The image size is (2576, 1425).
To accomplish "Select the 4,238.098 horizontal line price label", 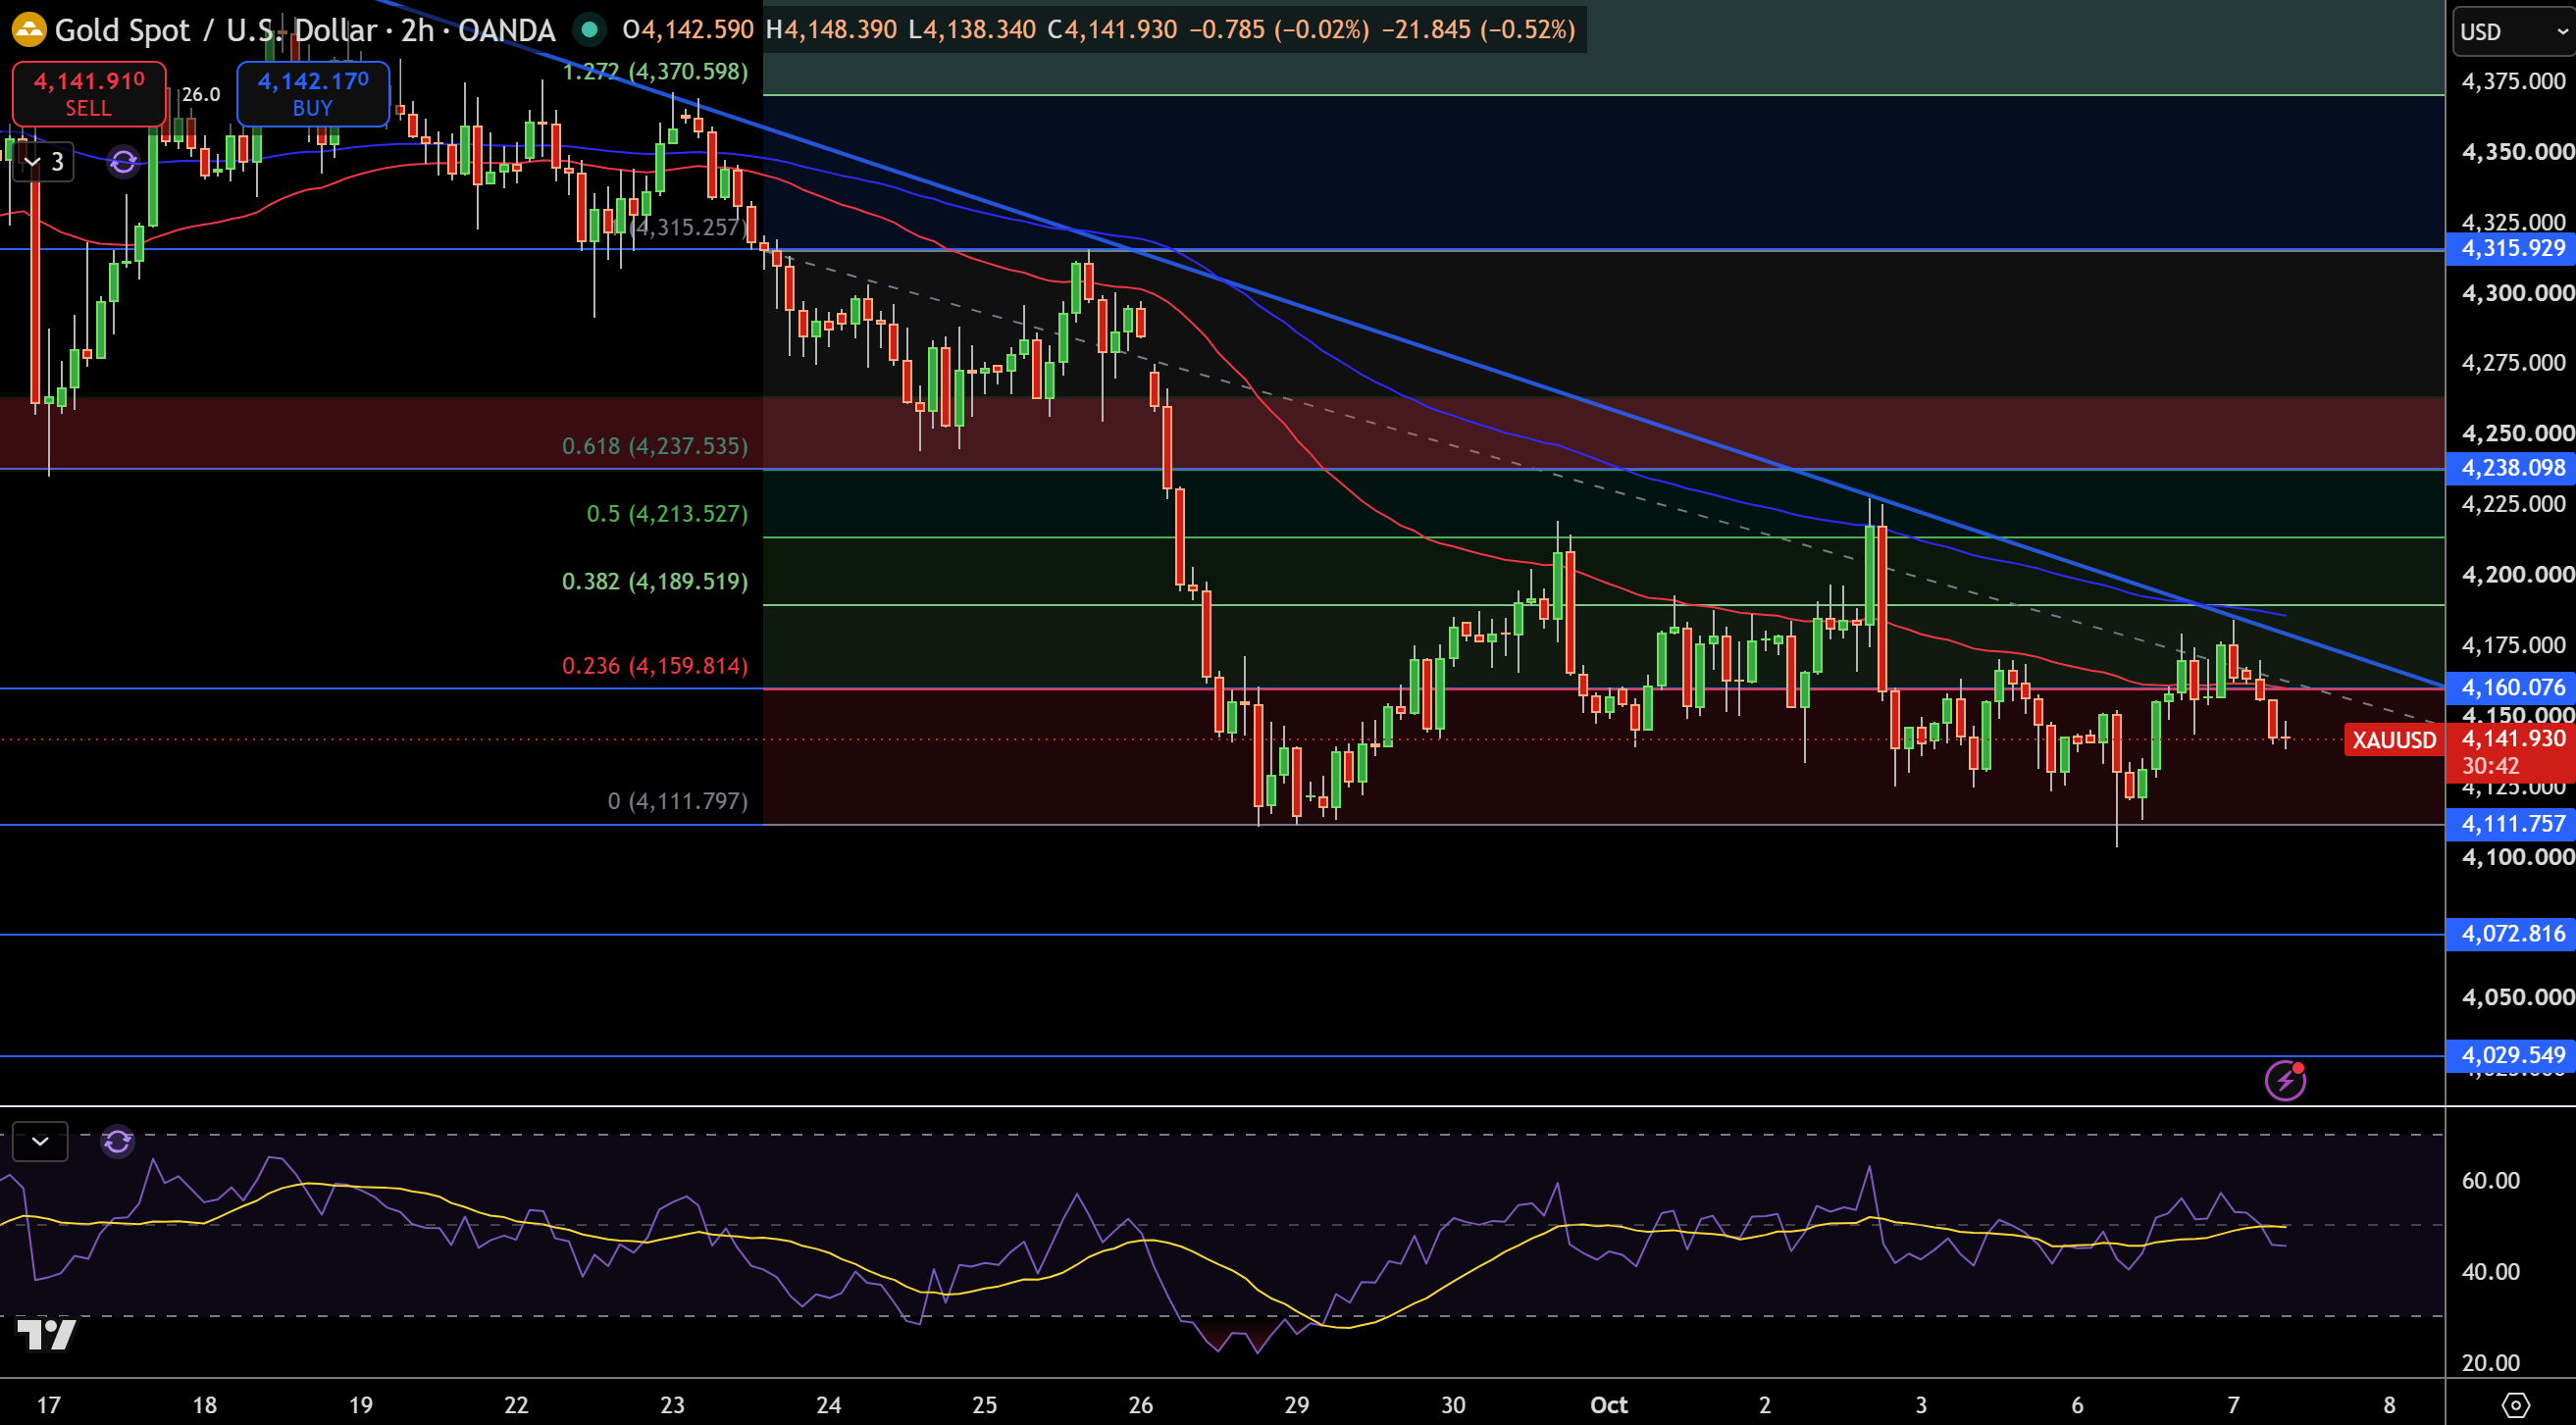I will 2511,468.
